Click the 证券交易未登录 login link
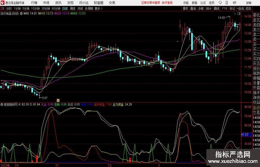The image size is (260, 167). click(x=150, y=3)
